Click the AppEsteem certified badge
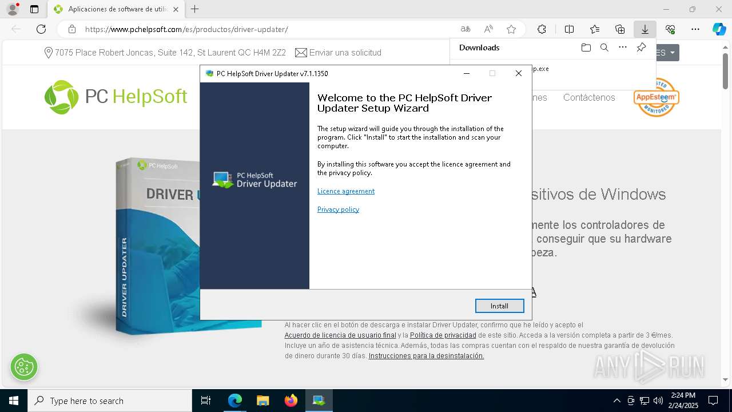The height and width of the screenshot is (412, 732). click(656, 97)
